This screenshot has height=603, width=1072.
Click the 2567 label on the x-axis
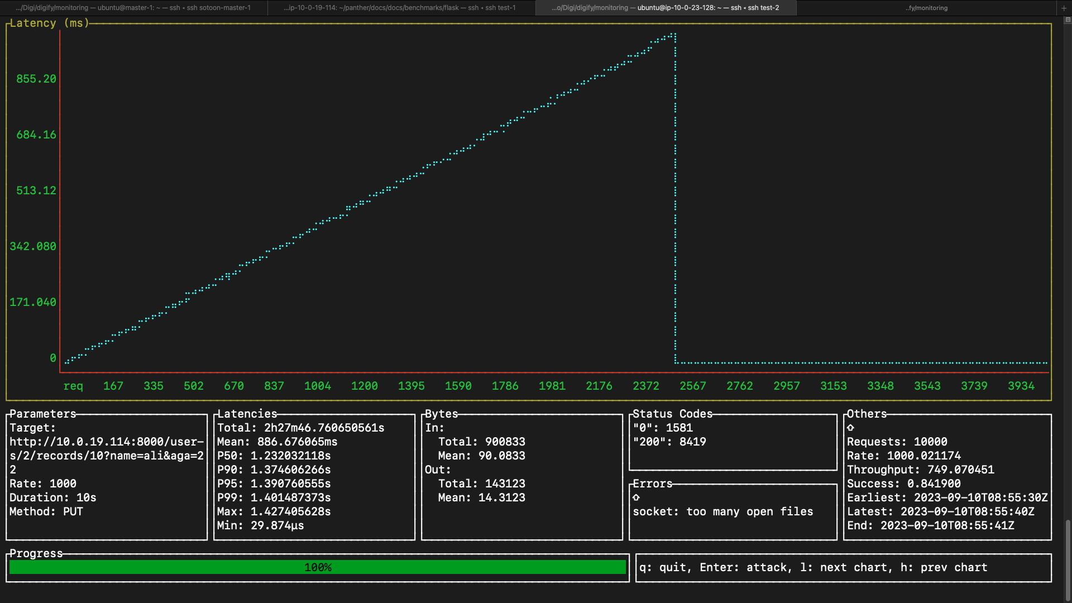pos(692,386)
